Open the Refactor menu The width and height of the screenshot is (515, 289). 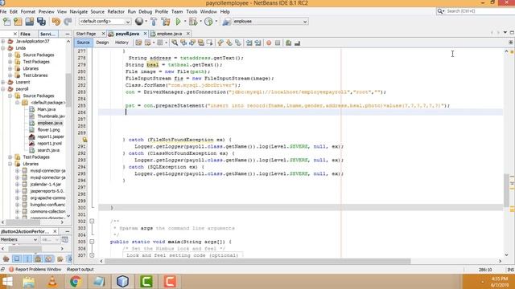pos(116,11)
